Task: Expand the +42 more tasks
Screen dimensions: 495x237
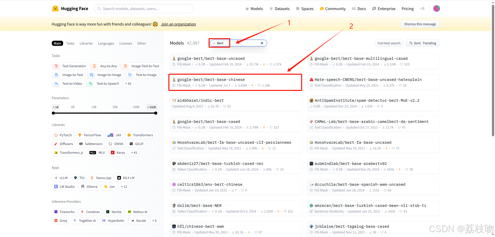Action: point(128,83)
